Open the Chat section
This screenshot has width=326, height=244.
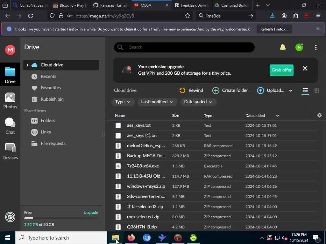(10, 126)
